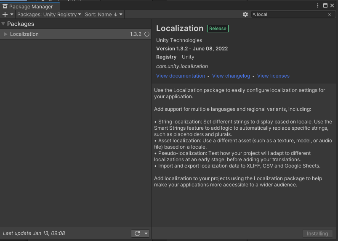Click the plus icon to add a package
The width and height of the screenshot is (338, 241).
(5, 14)
